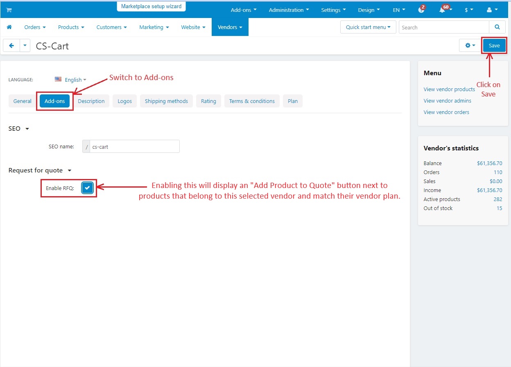Select the Logos tab

124,101
